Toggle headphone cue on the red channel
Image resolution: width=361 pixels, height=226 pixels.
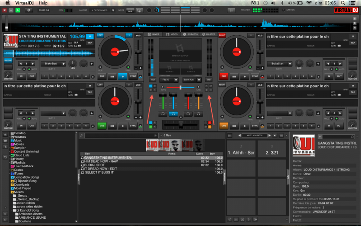188,114
